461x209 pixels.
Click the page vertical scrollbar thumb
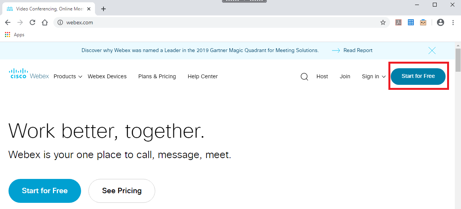(x=458, y=60)
